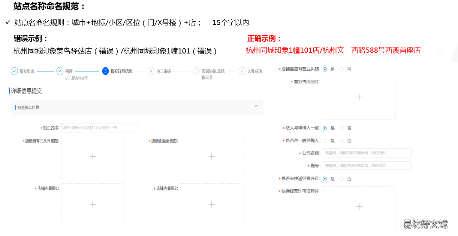Image resolution: width=458 pixels, height=236 pixels.
Task: Click the 提交申请 step label
Action: (27, 71)
